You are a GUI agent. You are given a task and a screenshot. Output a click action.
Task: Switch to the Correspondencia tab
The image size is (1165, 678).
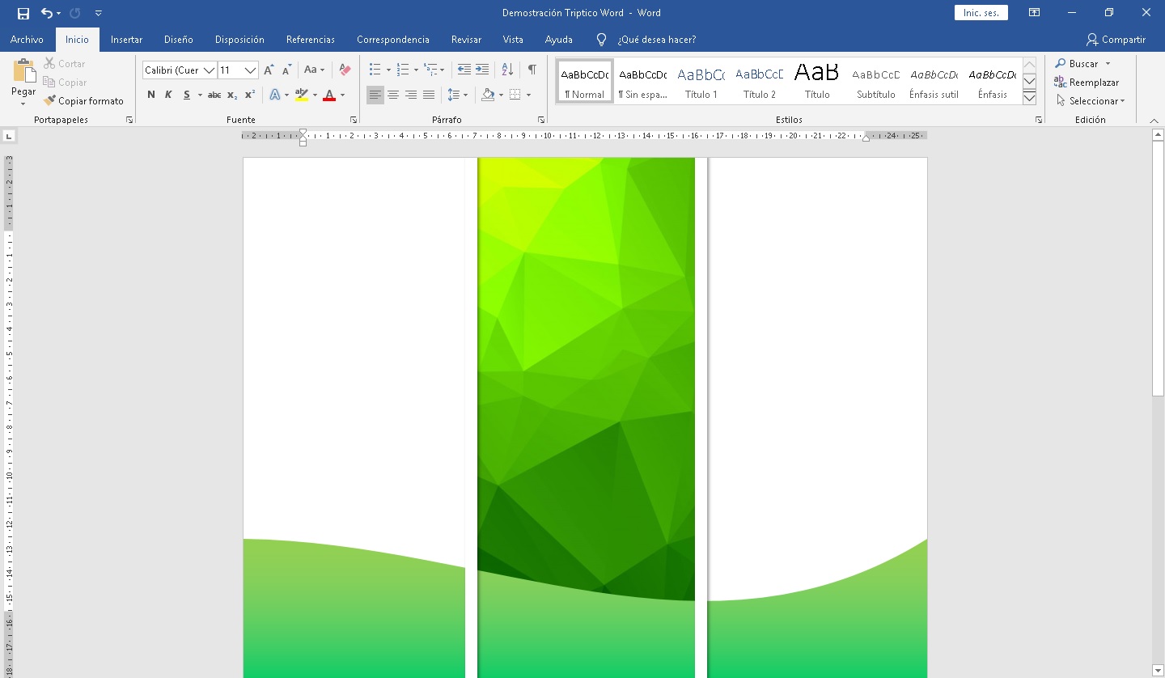coord(393,40)
